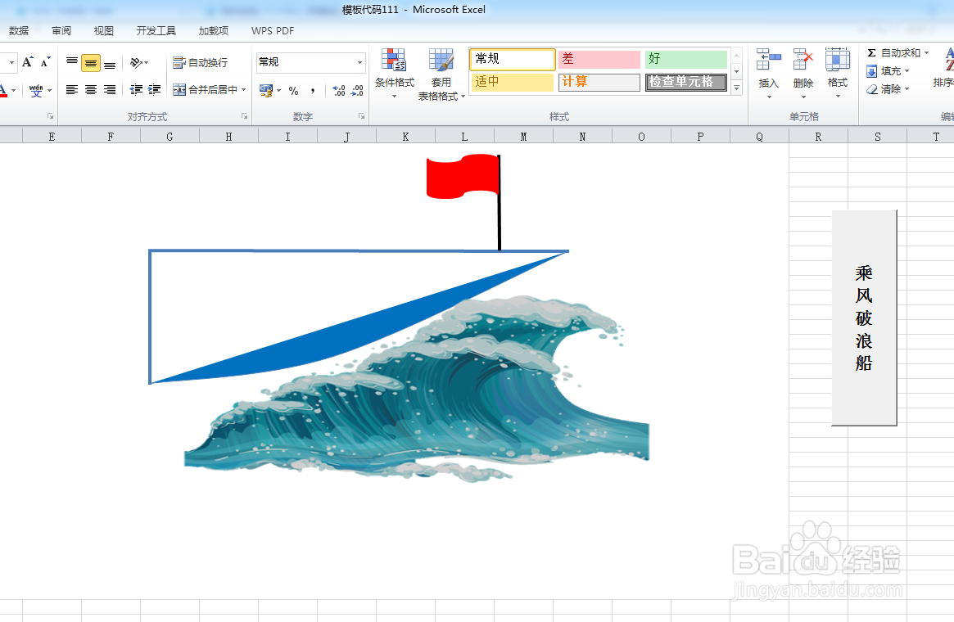The image size is (954, 622).
Task: Apply the comma thousands separator style
Action: (x=312, y=90)
